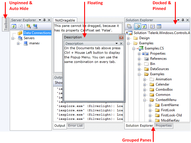Click View Code icon in Solution Explorer toolbar
191x143 pixels.
pyautogui.click(x=153, y=26)
